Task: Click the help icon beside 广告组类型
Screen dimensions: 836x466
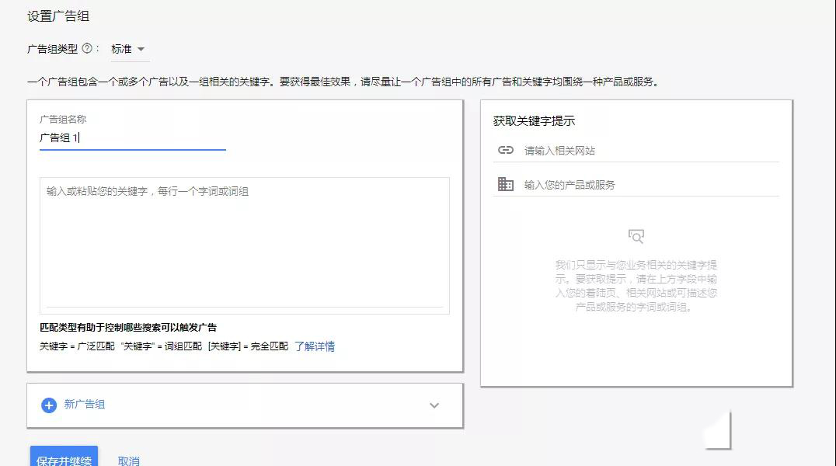Action: (x=85, y=48)
